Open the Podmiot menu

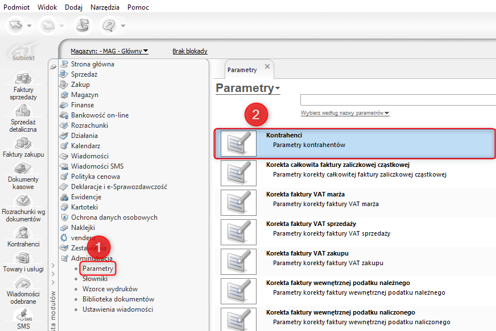[16, 7]
